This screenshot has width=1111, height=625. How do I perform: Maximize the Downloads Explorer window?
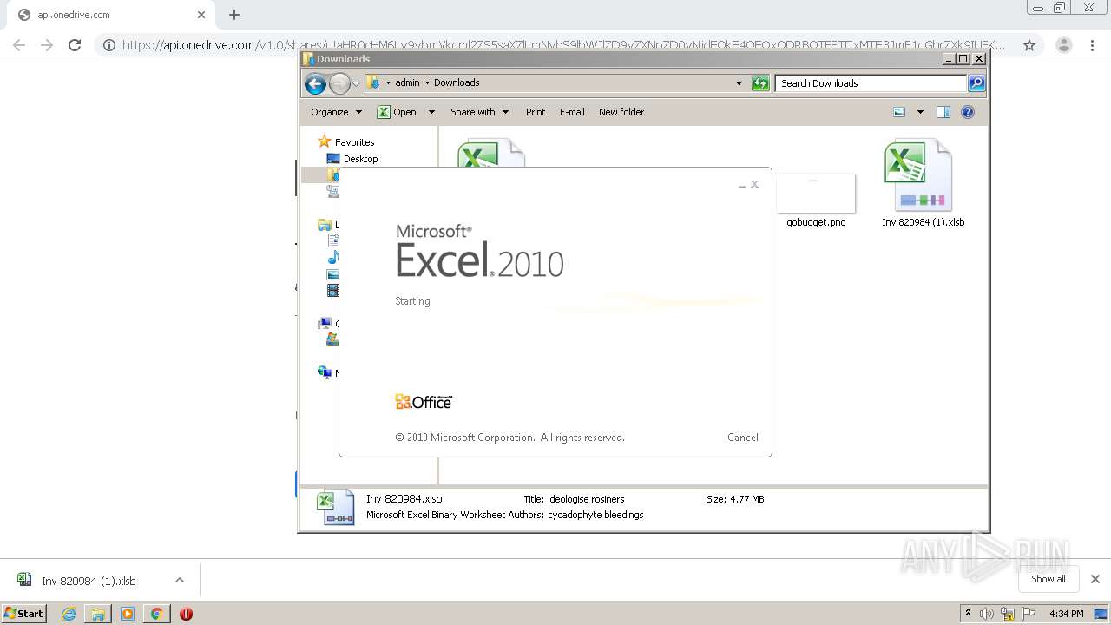963,59
